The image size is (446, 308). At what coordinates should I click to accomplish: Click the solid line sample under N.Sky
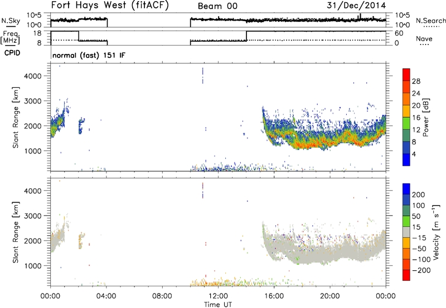pos(11,26)
